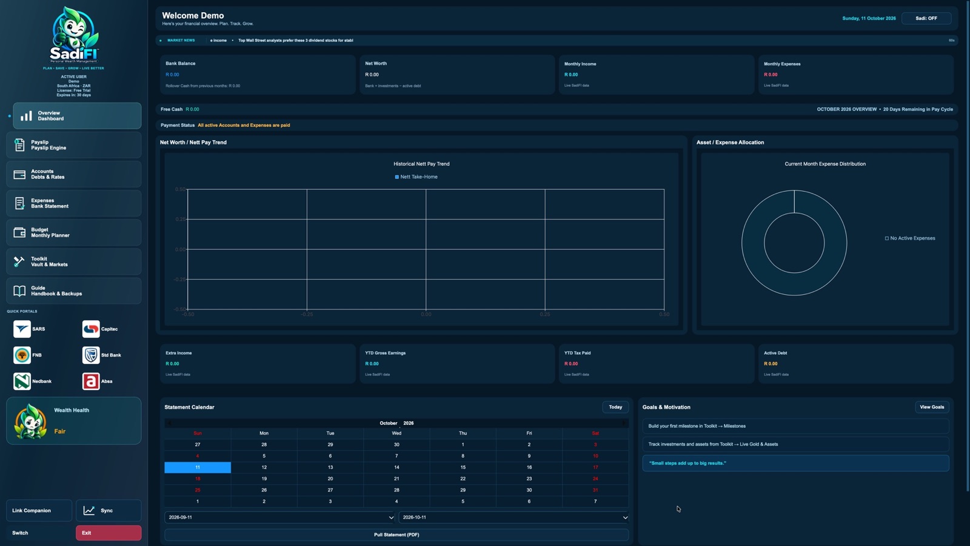The image size is (970, 546).
Task: Open the Guide Handbook & Backups menu item
Action: pos(74,291)
